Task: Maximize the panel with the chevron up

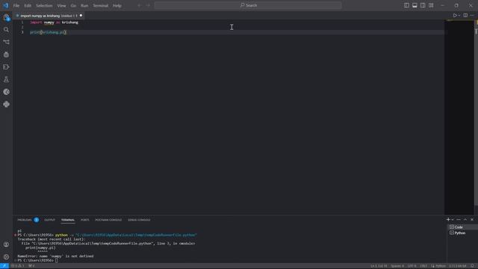Action: (x=465, y=220)
